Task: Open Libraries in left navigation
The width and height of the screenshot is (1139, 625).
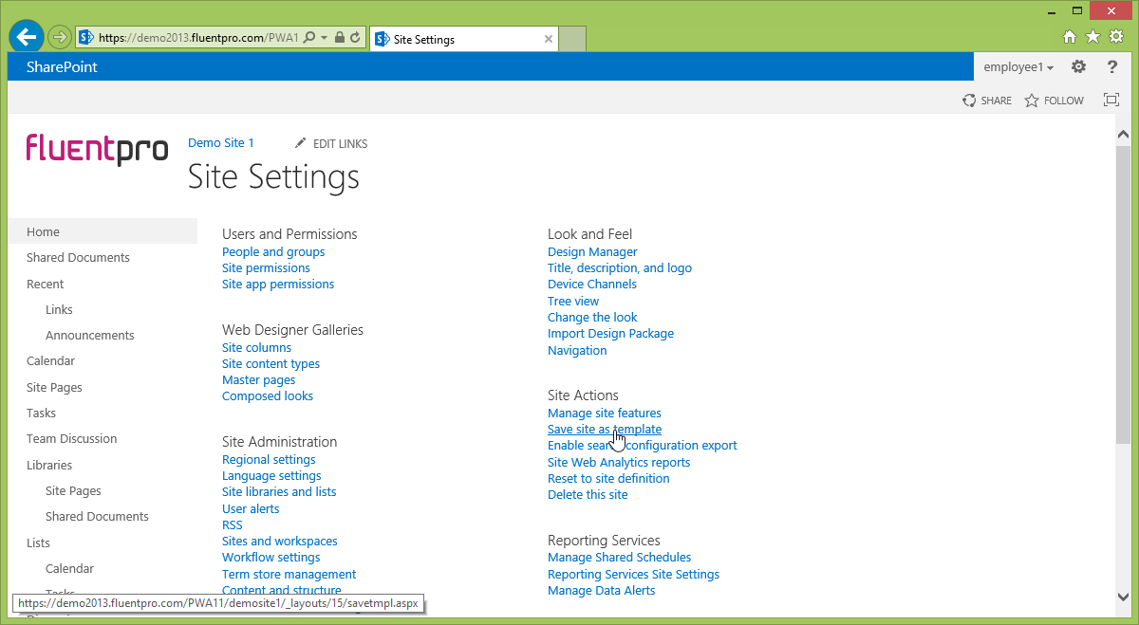Action: (49, 465)
